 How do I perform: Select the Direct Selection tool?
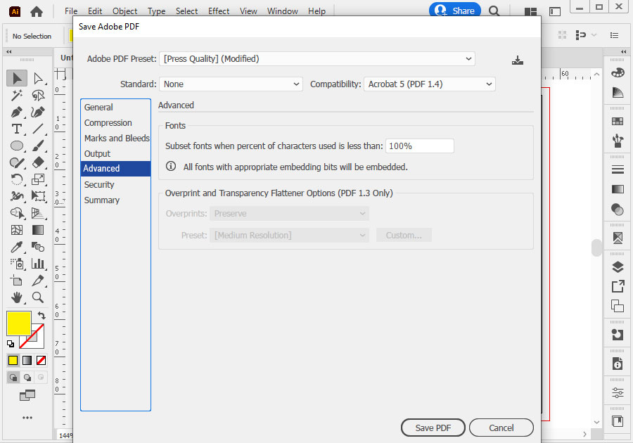tap(38, 78)
